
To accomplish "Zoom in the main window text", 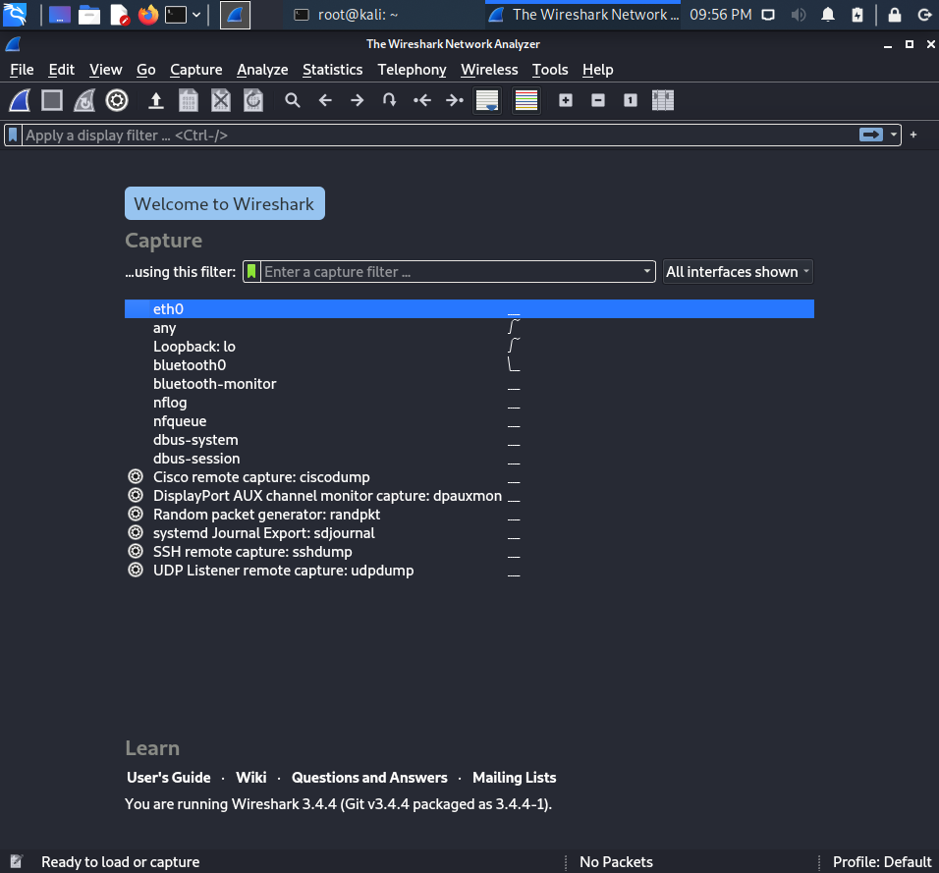I will point(566,100).
